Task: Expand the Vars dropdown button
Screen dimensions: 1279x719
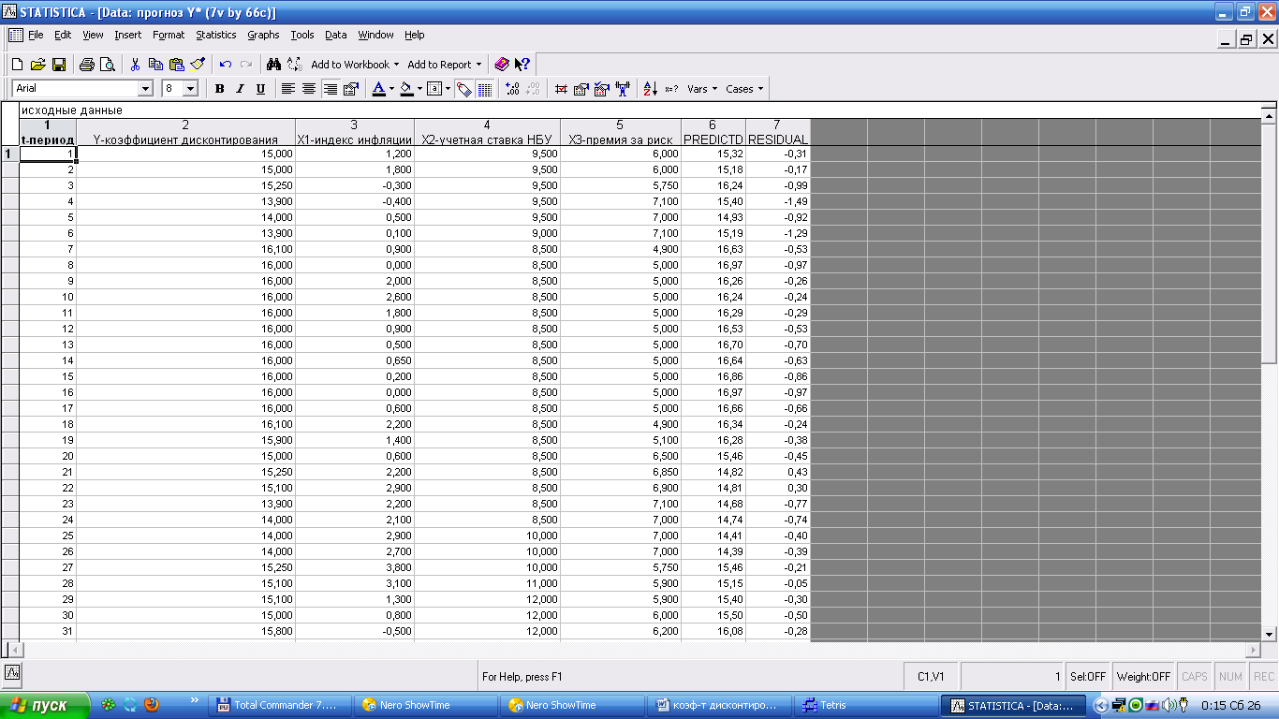Action: click(x=702, y=89)
